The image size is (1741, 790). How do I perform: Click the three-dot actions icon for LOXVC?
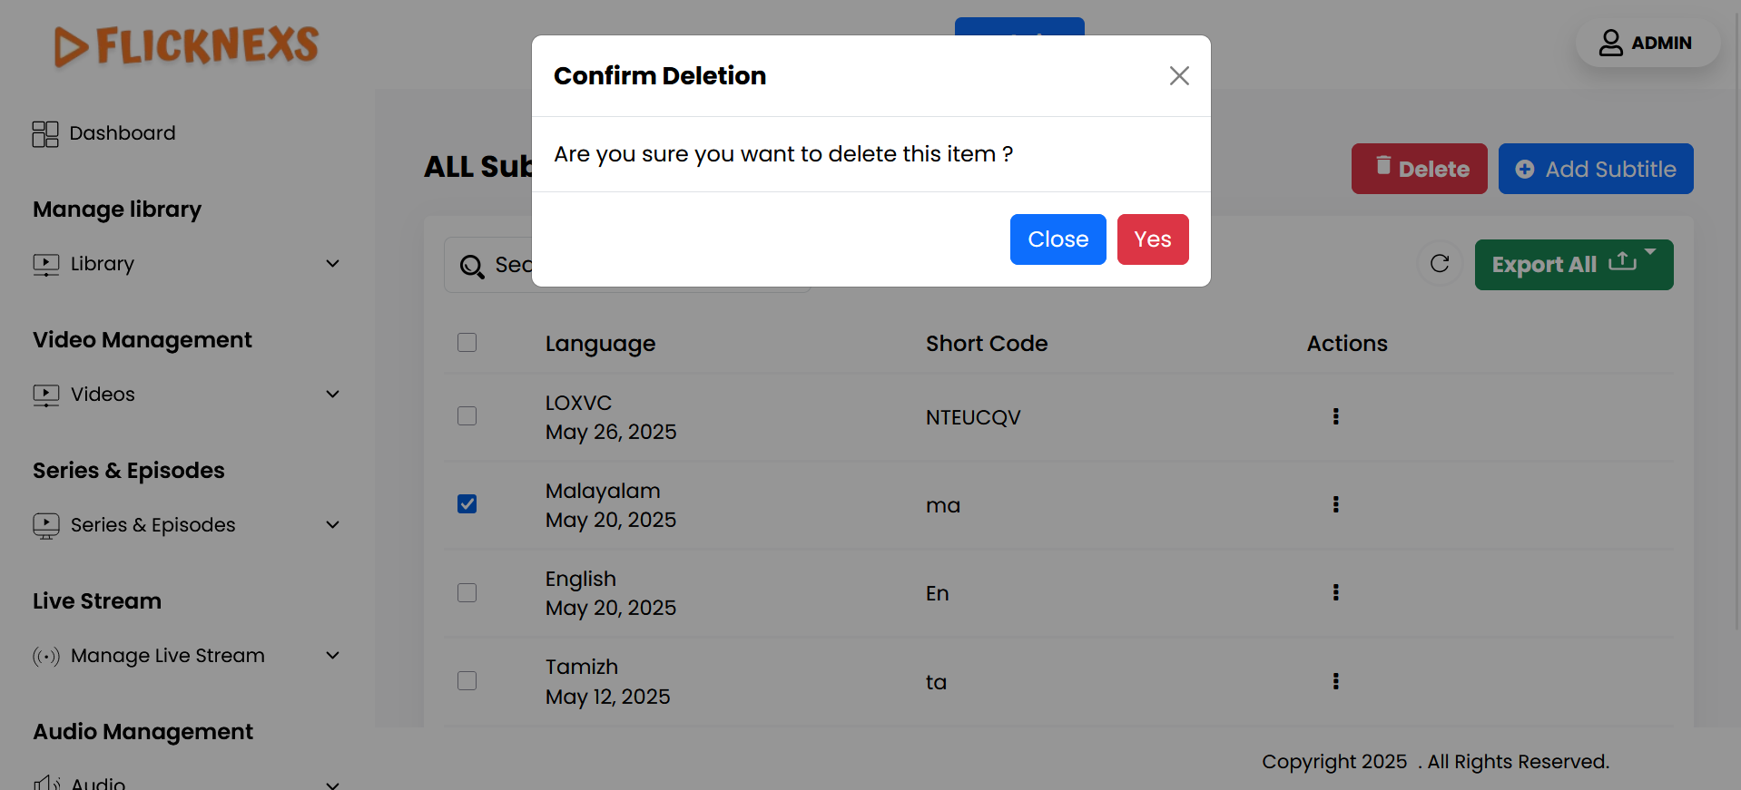tap(1335, 416)
